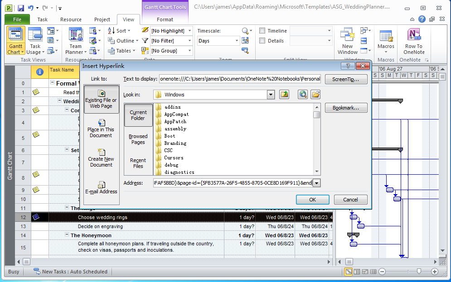Viewport: 451px width, 282px height.
Task: Click the Sort icon in Data group
Action: pos(111,30)
